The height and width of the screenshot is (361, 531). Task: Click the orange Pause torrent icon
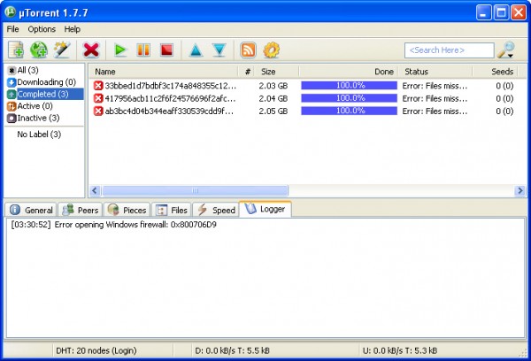(x=143, y=50)
